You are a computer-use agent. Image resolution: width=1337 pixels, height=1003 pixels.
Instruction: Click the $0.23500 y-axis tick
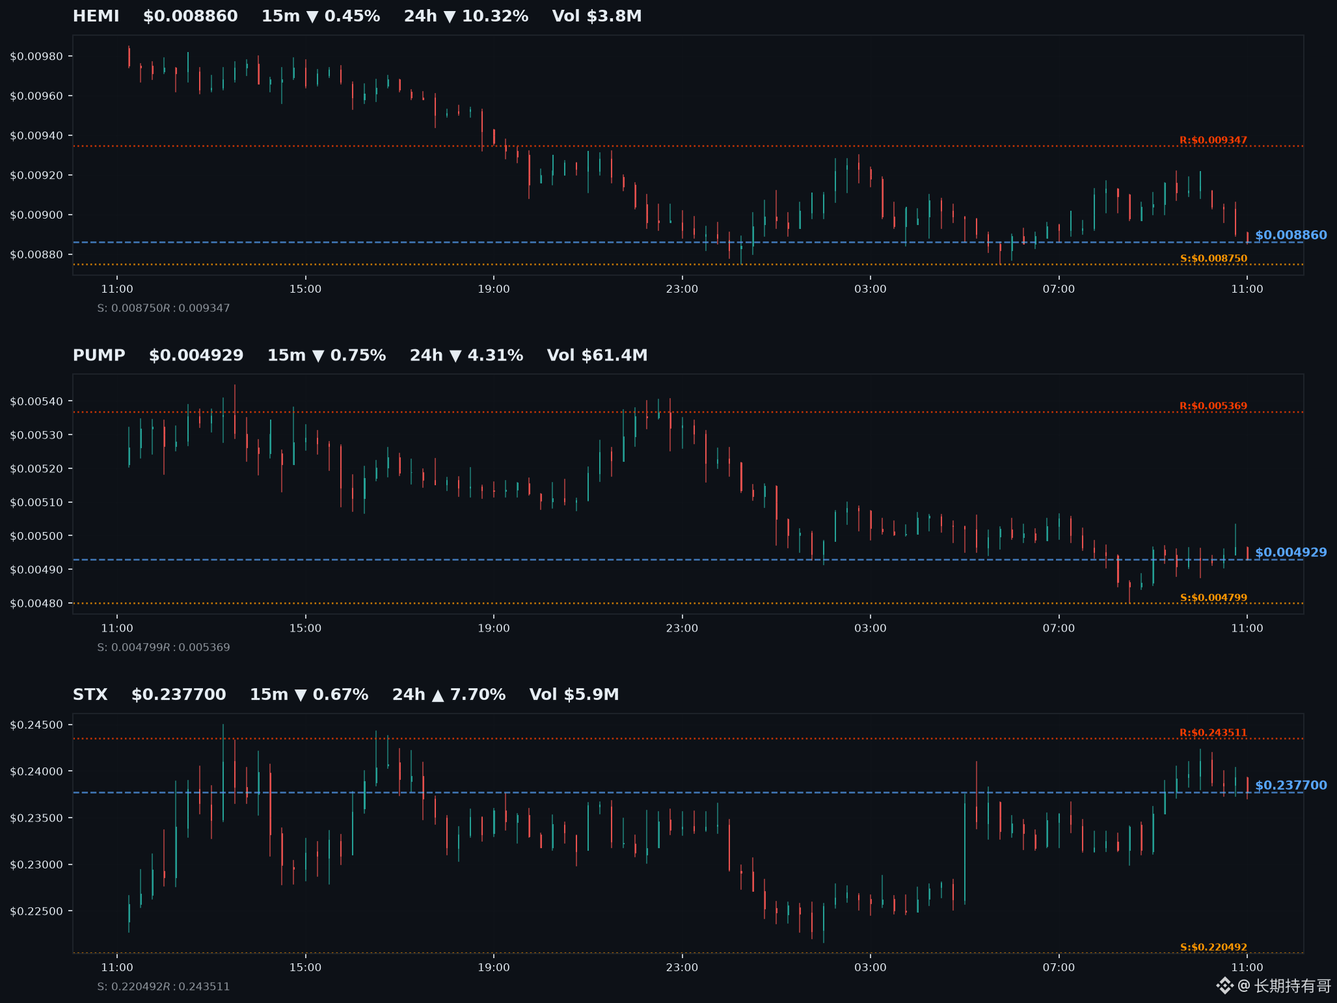coord(36,818)
